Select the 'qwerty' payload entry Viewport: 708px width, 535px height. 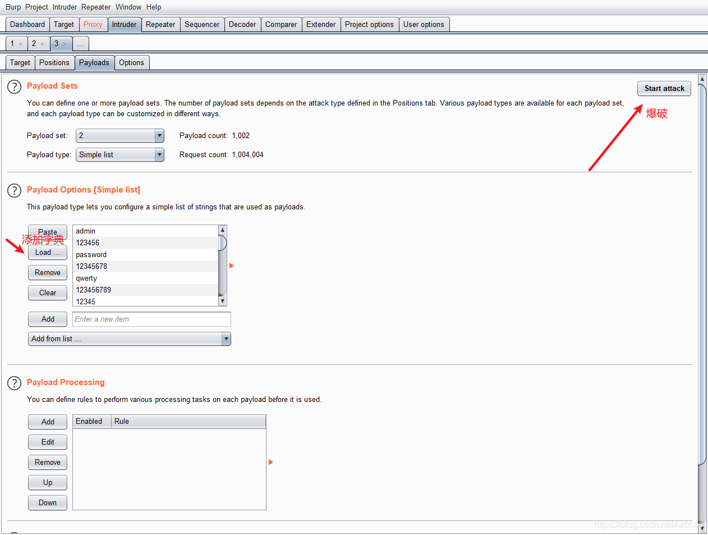[145, 278]
